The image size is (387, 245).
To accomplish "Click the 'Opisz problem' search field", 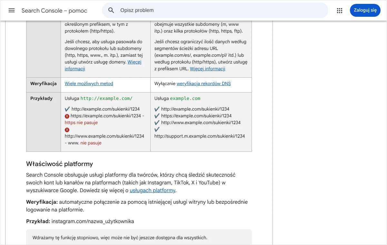I will click(x=215, y=10).
